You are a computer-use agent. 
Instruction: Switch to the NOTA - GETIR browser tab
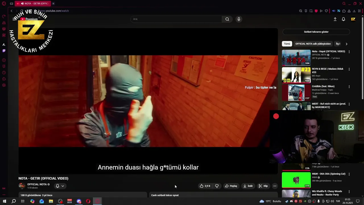point(33,3)
